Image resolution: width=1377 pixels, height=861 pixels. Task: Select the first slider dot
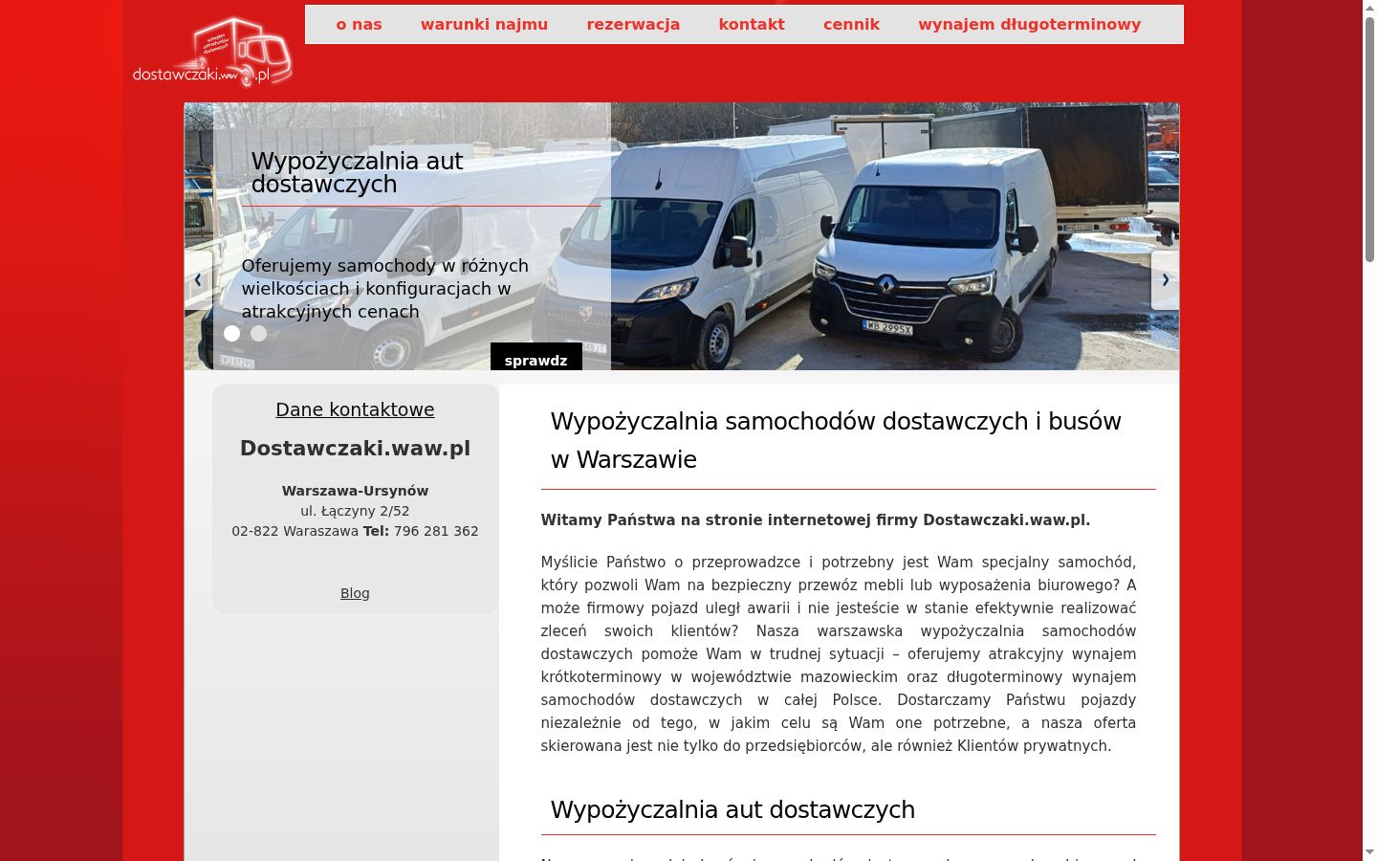[231, 333]
